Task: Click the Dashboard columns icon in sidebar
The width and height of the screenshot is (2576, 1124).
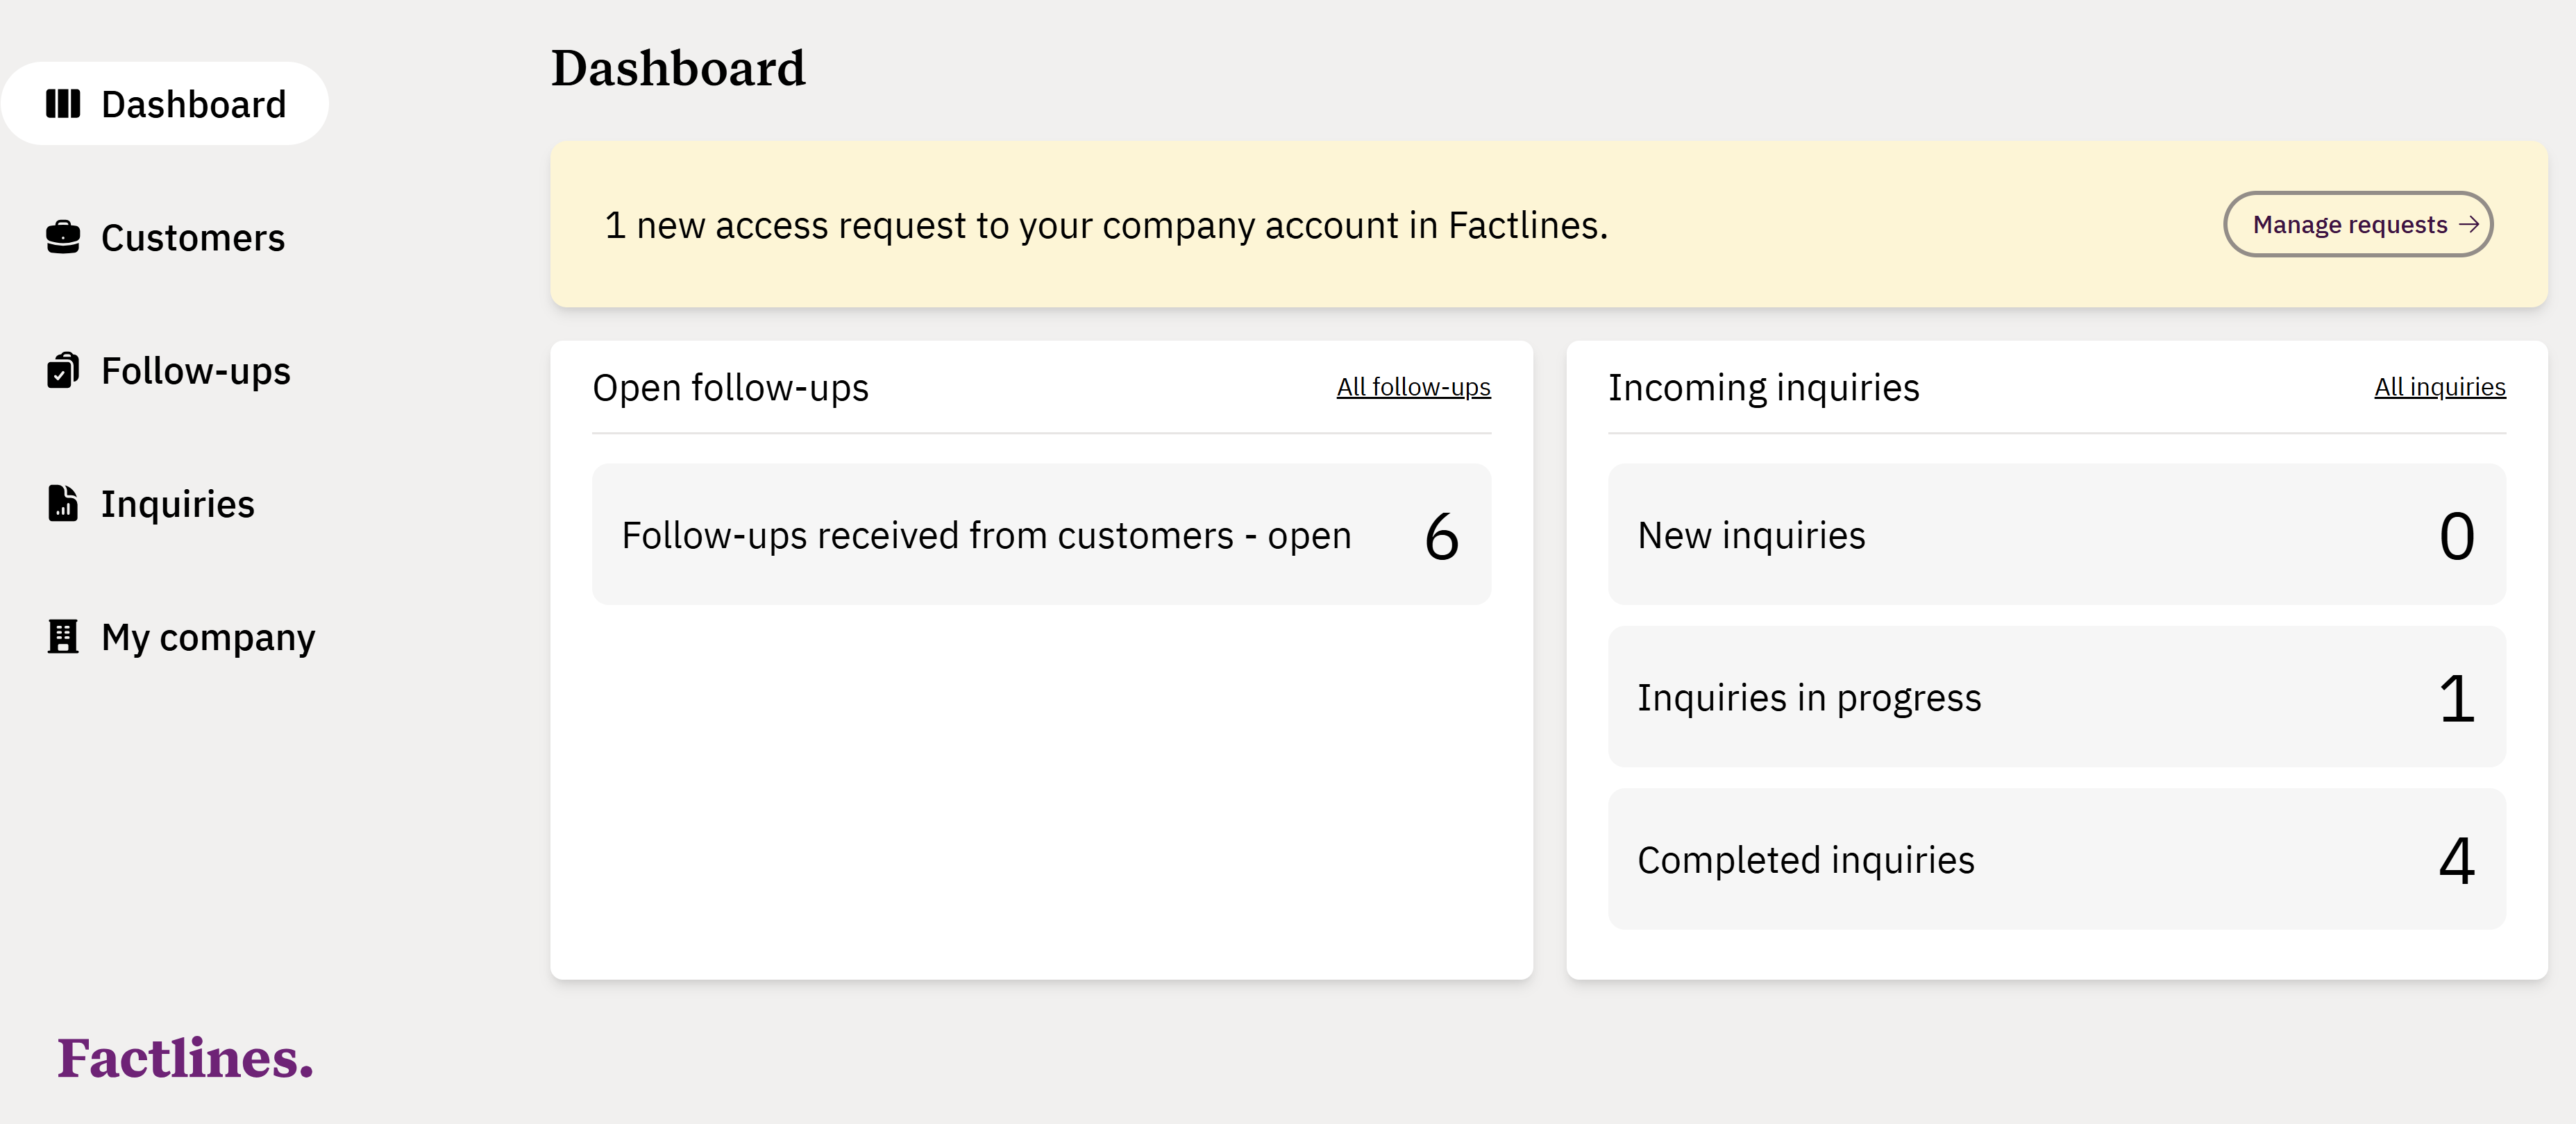Action: (63, 104)
